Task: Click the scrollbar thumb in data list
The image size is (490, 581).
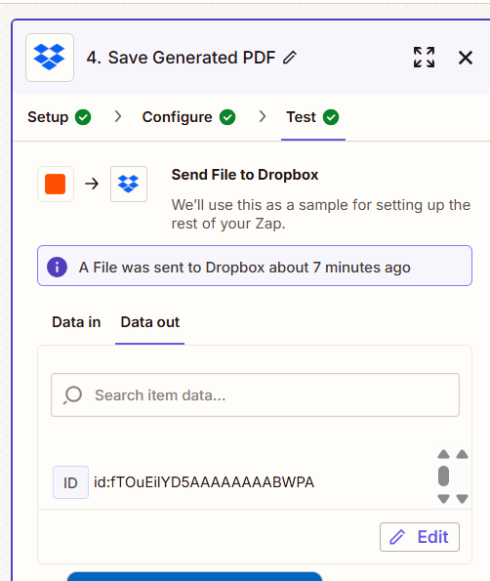Action: click(x=443, y=477)
